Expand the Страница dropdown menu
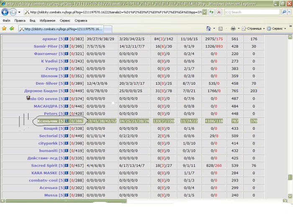Screen dimensions: 293x219 (x=254, y=29)
